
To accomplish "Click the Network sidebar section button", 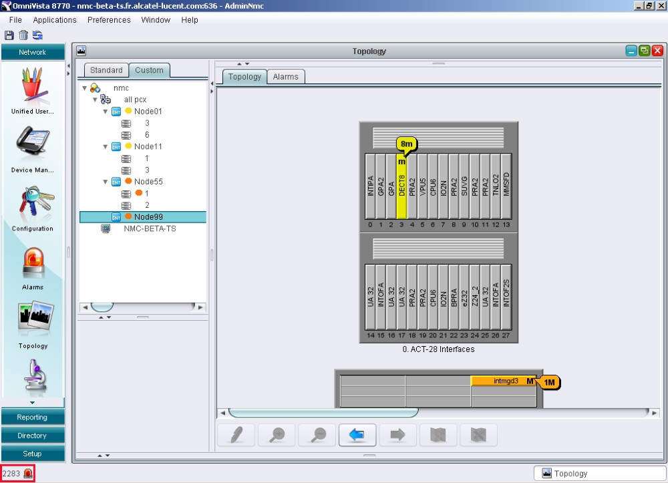I will click(x=33, y=52).
